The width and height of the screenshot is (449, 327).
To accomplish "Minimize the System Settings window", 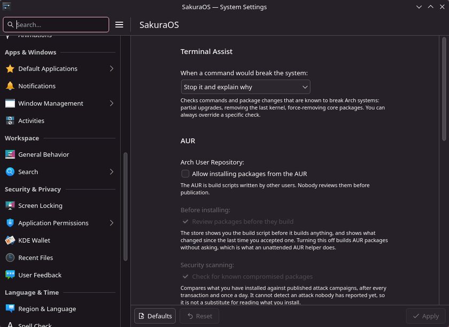I will click(x=419, y=7).
